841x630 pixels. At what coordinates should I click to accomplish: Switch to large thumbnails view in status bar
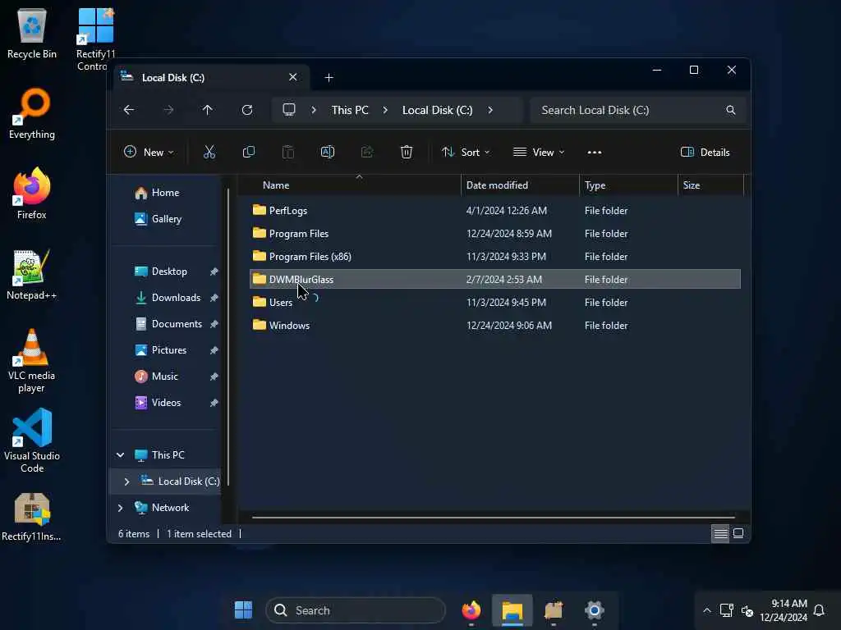(x=738, y=533)
